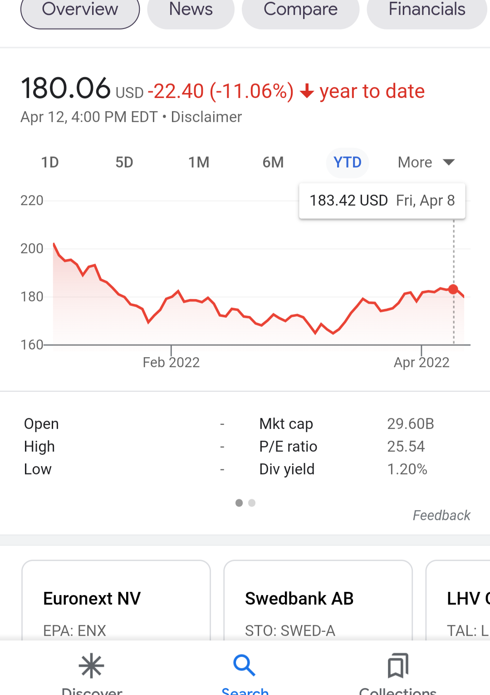
Task: Select the 1M time range
Action: [x=199, y=162]
